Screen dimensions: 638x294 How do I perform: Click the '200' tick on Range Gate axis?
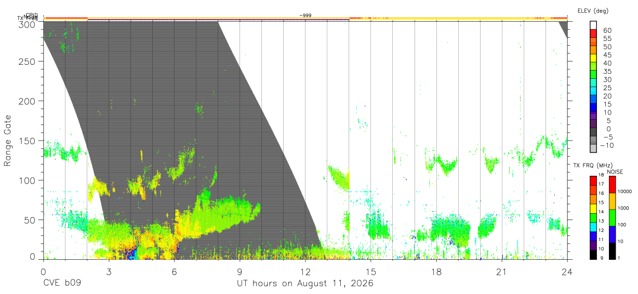pyautogui.click(x=27, y=101)
